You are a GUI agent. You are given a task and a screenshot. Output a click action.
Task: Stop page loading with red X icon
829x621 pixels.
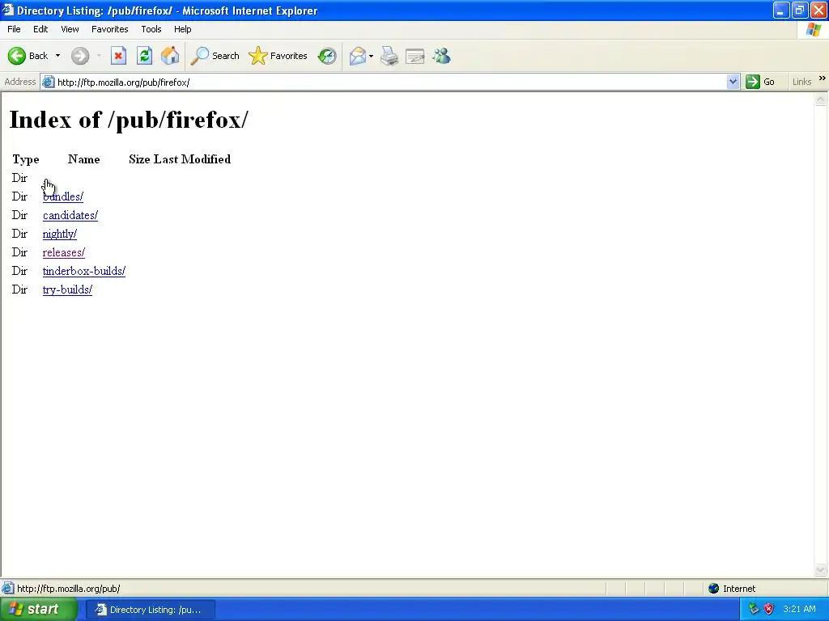pos(118,56)
